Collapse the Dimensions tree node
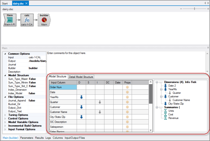Image resolution: width=210 pixels, height=141 pixels. click(x=157, y=82)
